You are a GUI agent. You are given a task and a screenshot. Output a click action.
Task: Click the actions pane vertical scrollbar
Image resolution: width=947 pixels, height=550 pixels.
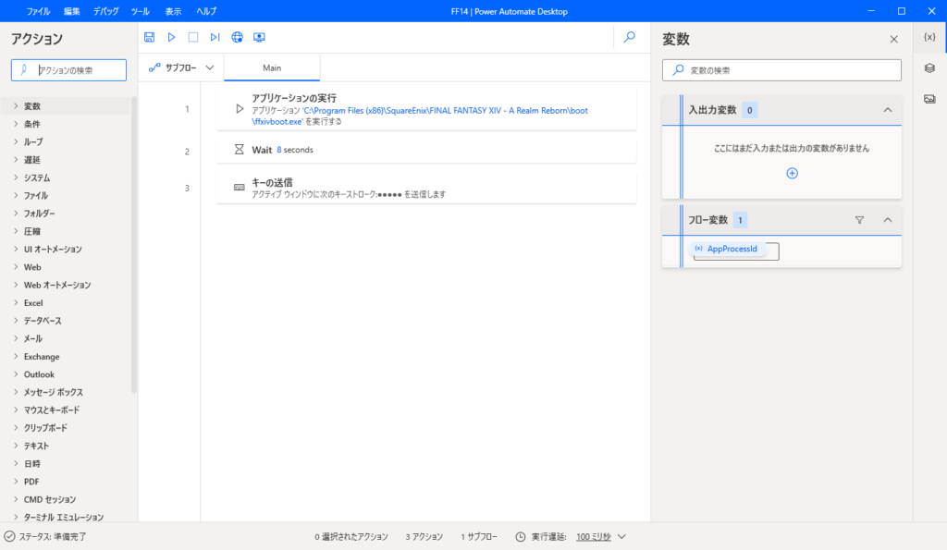tap(134, 245)
